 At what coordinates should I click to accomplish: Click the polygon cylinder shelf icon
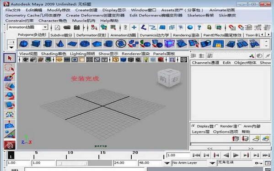coord(48,44)
